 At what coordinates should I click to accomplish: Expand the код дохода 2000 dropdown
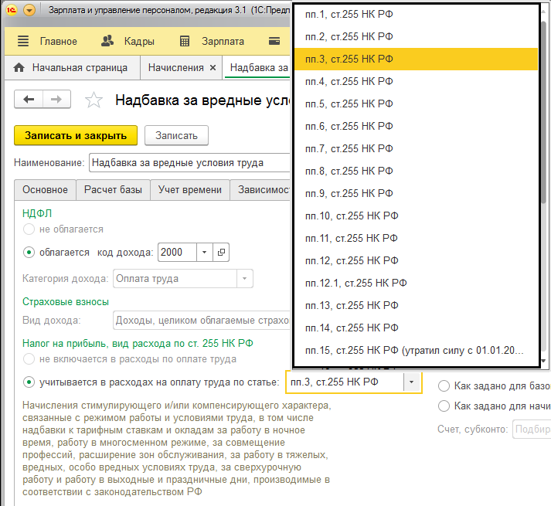coord(204,253)
